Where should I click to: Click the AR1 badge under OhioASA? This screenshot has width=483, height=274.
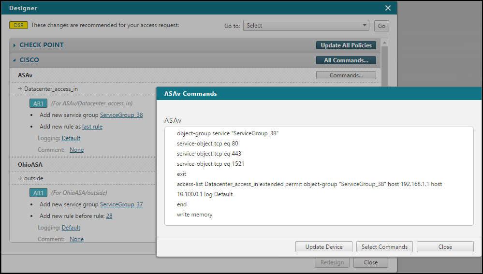point(38,193)
